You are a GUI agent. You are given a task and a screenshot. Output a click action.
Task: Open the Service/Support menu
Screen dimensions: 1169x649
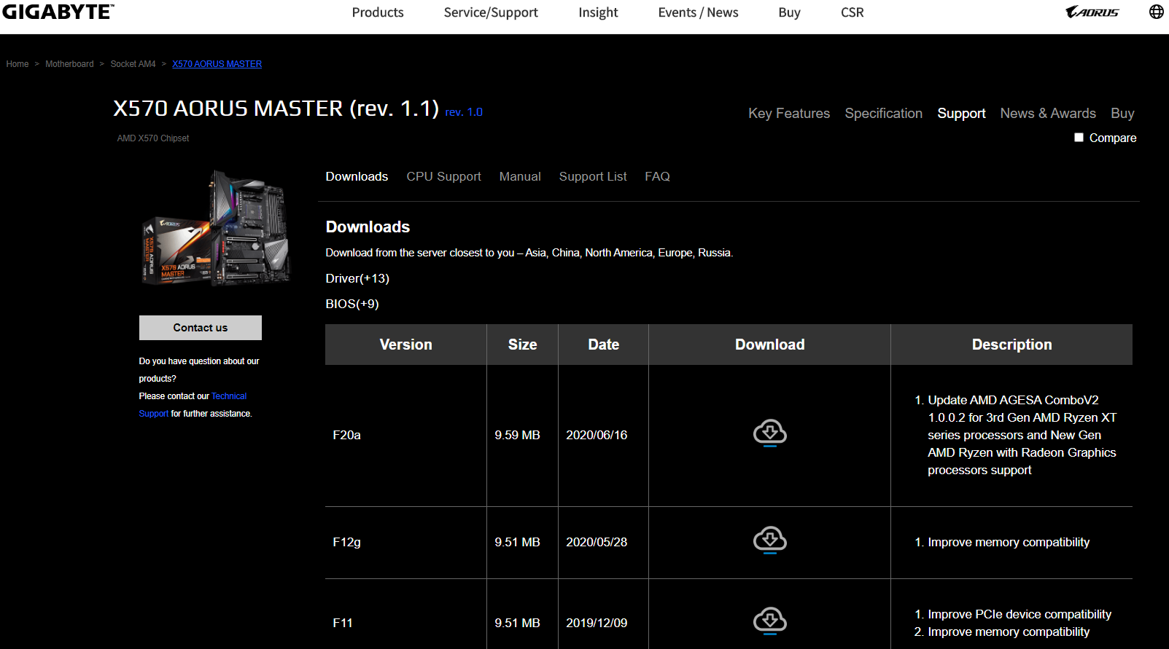point(491,12)
